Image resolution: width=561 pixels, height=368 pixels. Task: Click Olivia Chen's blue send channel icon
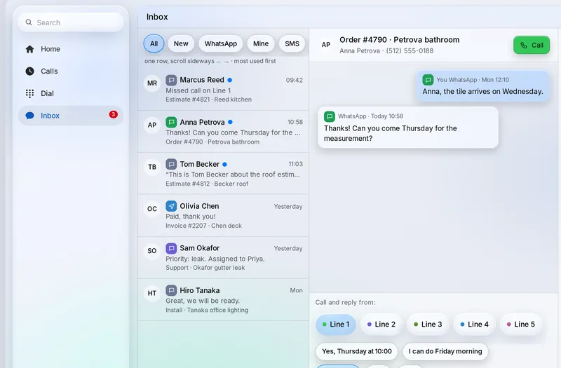point(171,206)
